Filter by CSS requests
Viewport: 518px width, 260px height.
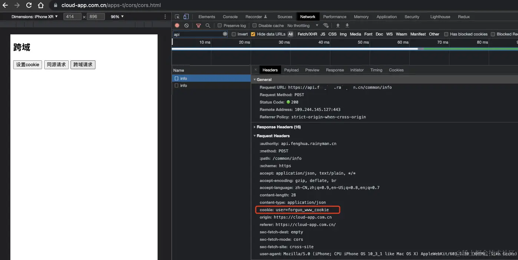(333, 34)
